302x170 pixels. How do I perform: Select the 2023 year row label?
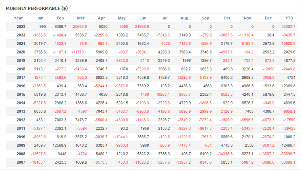pos(21,27)
